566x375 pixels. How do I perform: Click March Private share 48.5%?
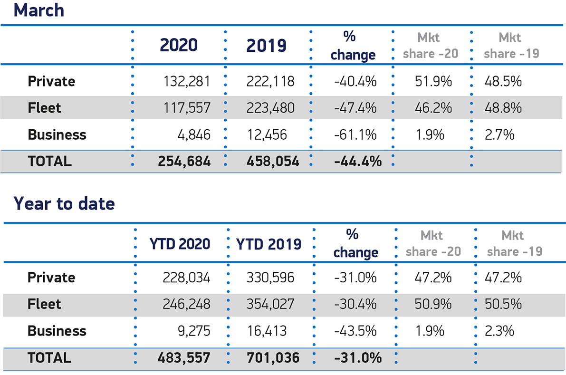click(503, 82)
